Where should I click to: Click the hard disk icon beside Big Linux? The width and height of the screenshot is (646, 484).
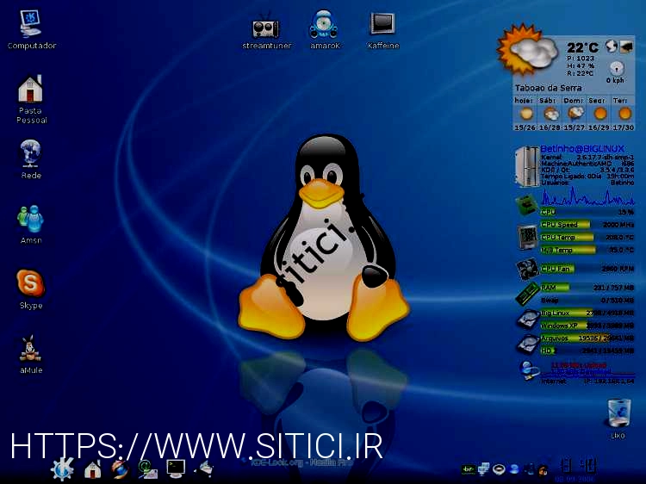pos(528,320)
